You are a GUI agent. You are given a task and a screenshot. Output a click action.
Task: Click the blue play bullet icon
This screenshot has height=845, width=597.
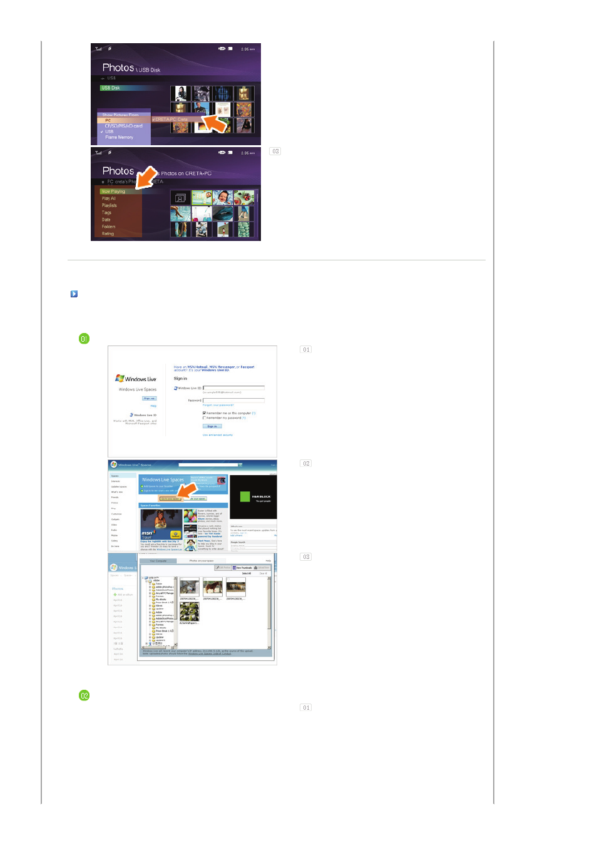point(74,294)
